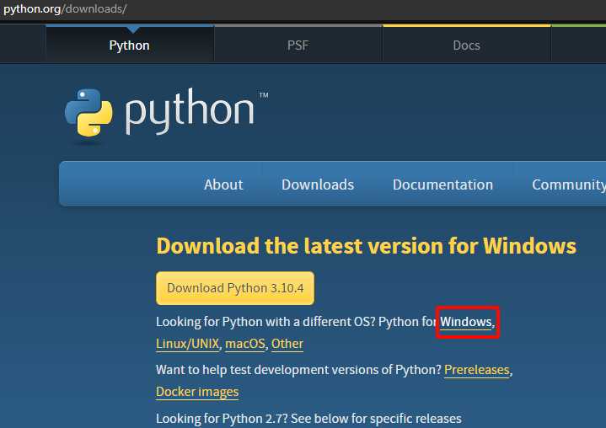Follow the Windows link
Image resolution: width=606 pixels, height=428 pixels.
[466, 322]
